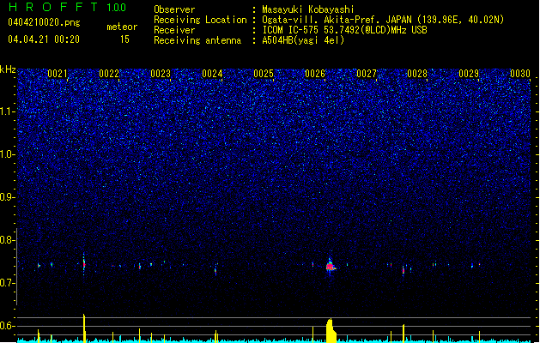
Task: Click the 0030 time marker
Action: coord(520,74)
